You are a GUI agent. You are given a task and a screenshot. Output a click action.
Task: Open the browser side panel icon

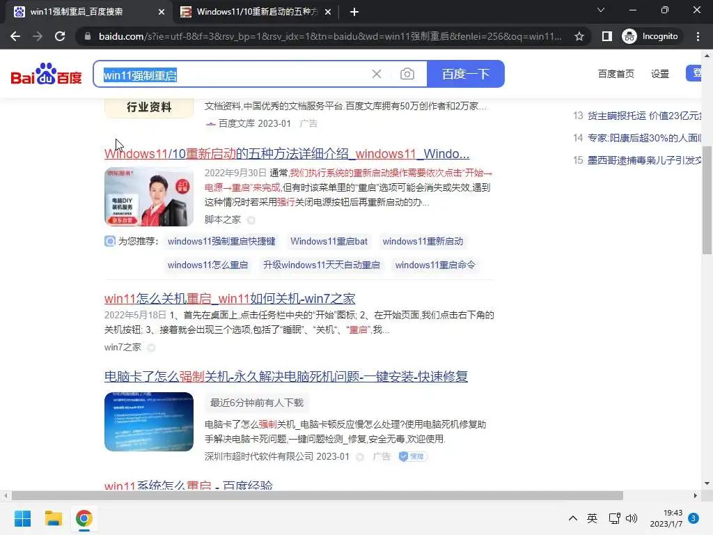click(606, 36)
